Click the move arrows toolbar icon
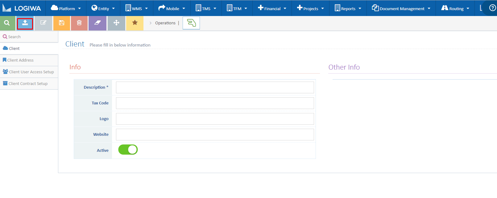The image size is (497, 198). tap(116, 23)
